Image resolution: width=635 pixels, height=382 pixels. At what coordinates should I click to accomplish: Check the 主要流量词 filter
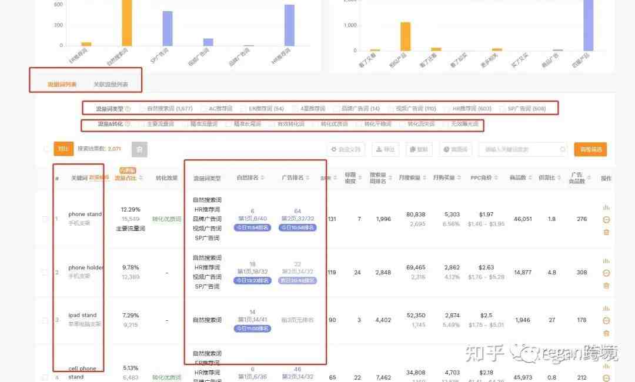(x=142, y=124)
